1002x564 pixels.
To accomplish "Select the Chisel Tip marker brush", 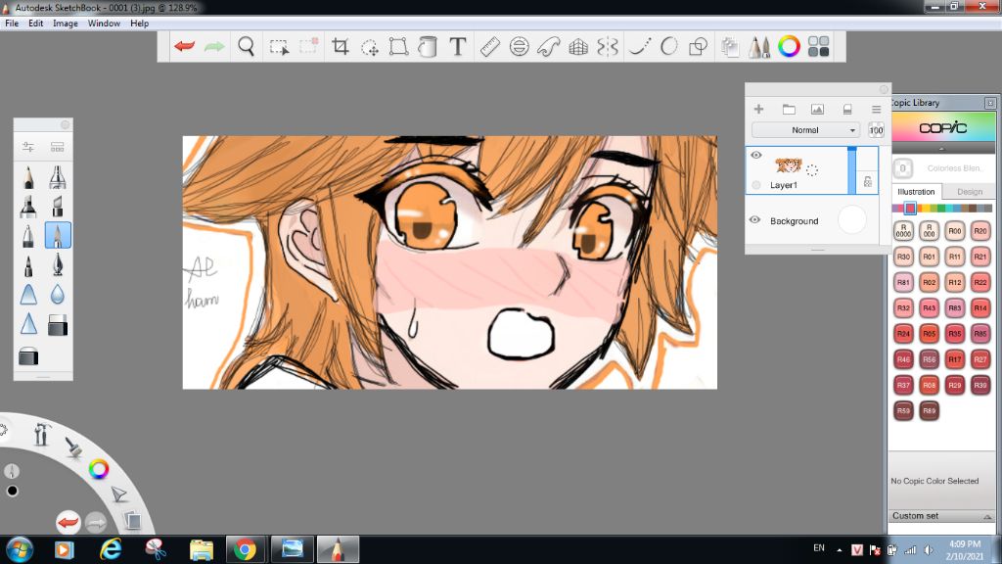I will [x=58, y=207].
